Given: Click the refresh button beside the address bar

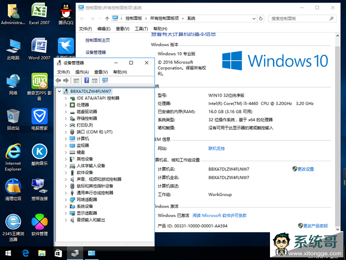Looking at the screenshot, I should pos(261,18).
